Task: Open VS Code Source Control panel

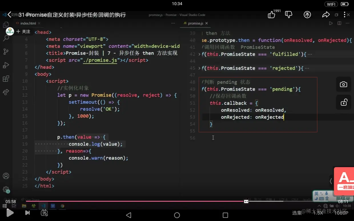Action: [x=6, y=52]
